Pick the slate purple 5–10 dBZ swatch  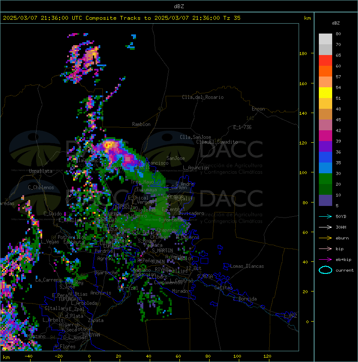325,200
